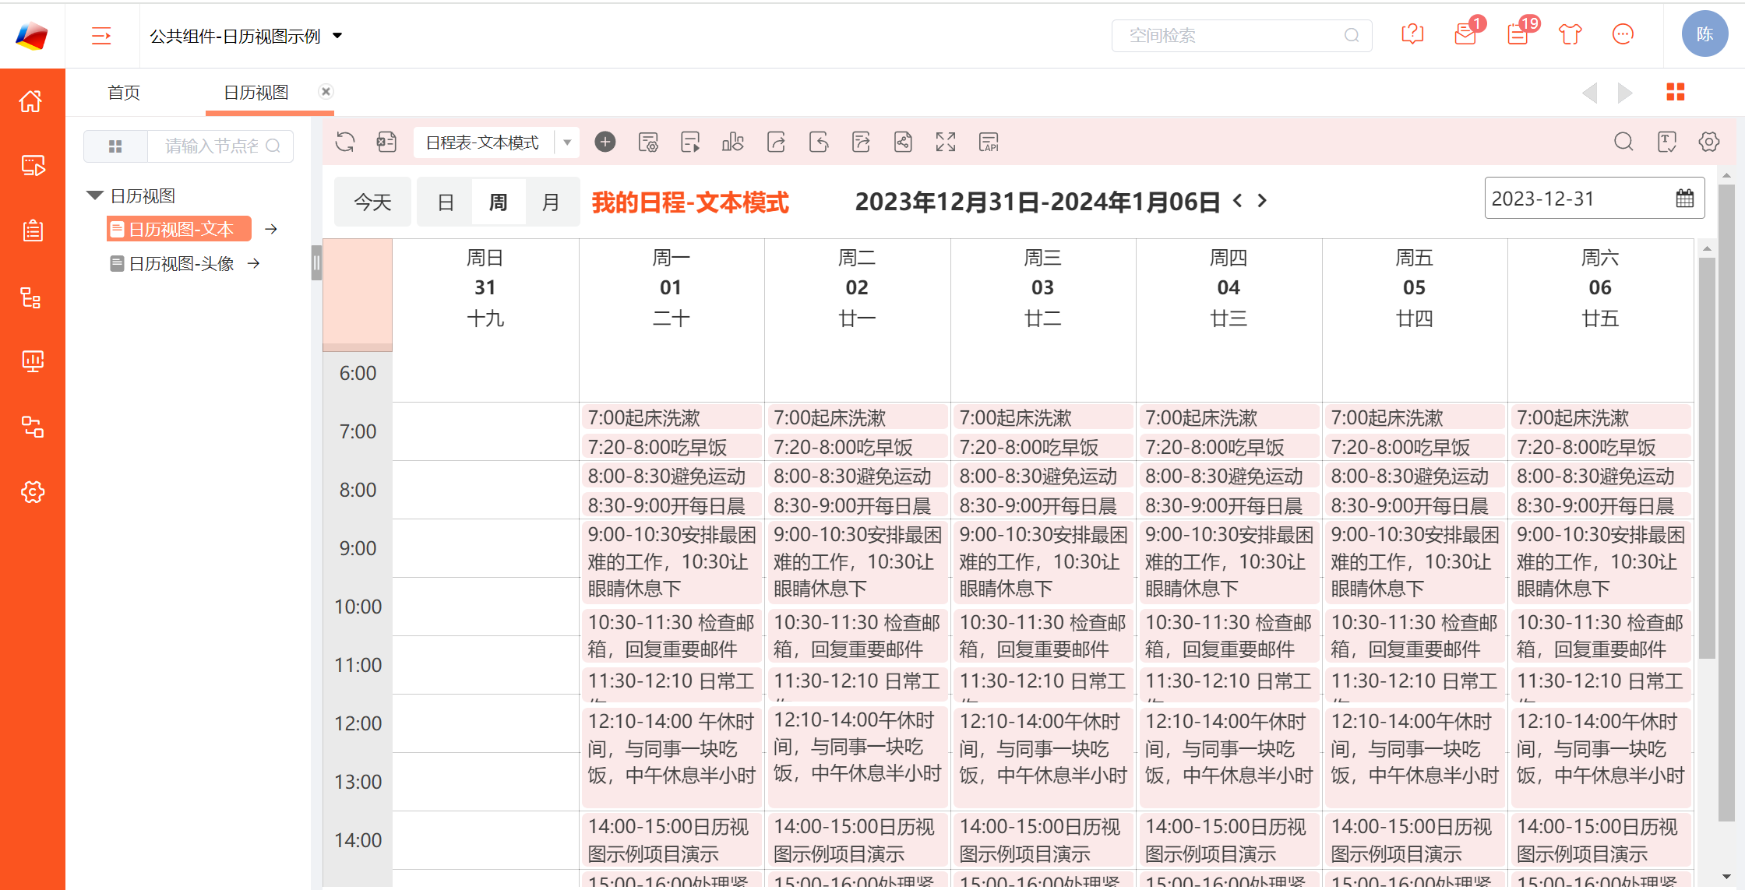The image size is (1745, 890).
Task: Add a new schedule with plus icon
Action: click(x=605, y=142)
